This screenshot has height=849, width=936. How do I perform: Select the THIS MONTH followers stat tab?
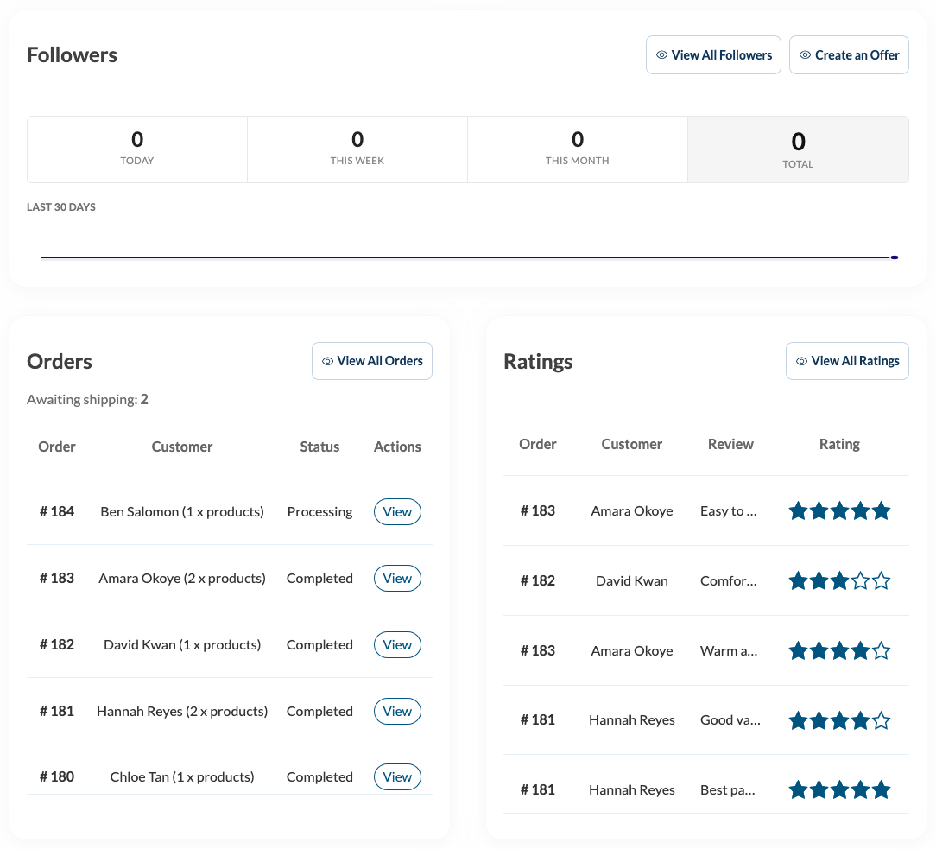(578, 149)
